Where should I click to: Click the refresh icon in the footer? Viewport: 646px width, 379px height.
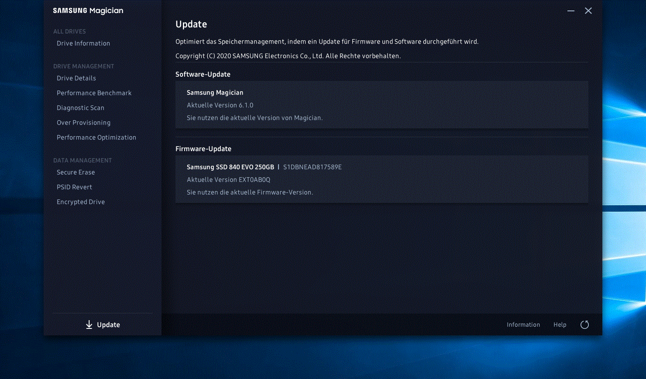(x=584, y=325)
